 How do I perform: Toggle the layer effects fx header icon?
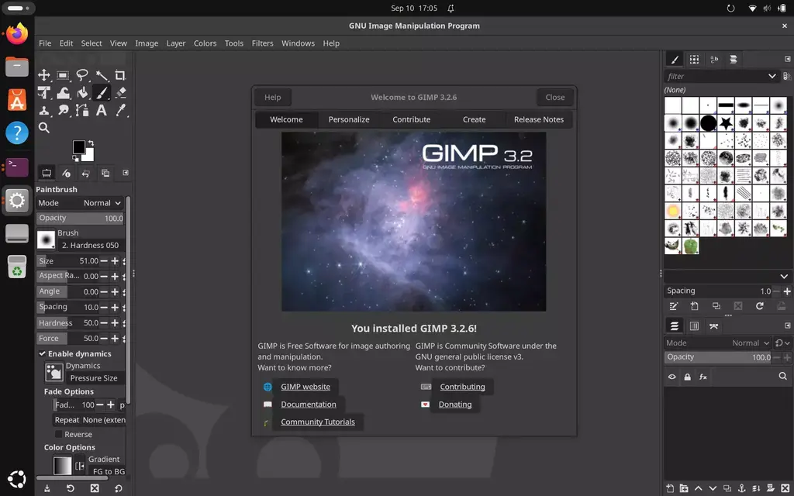703,377
